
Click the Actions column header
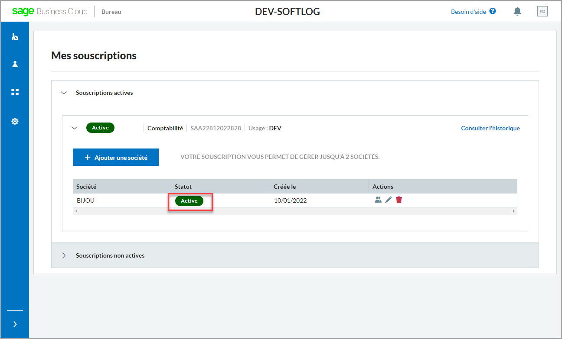point(443,187)
